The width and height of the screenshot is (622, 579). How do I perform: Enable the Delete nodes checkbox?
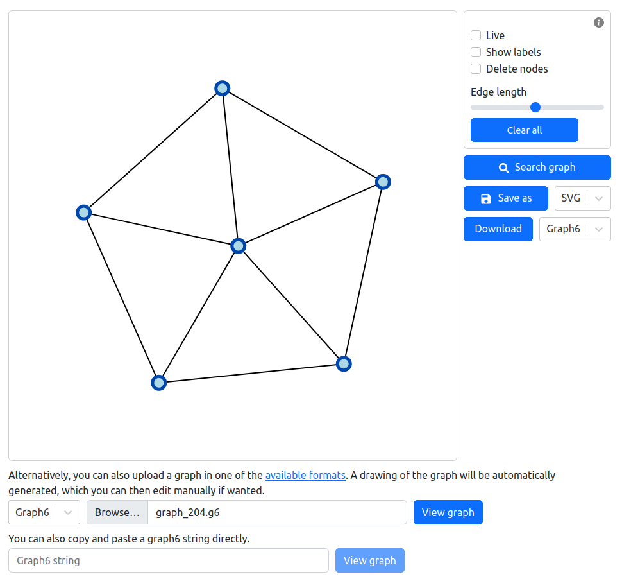pyautogui.click(x=476, y=69)
